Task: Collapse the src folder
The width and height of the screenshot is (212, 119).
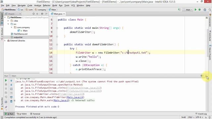Action: [x=8, y=24]
